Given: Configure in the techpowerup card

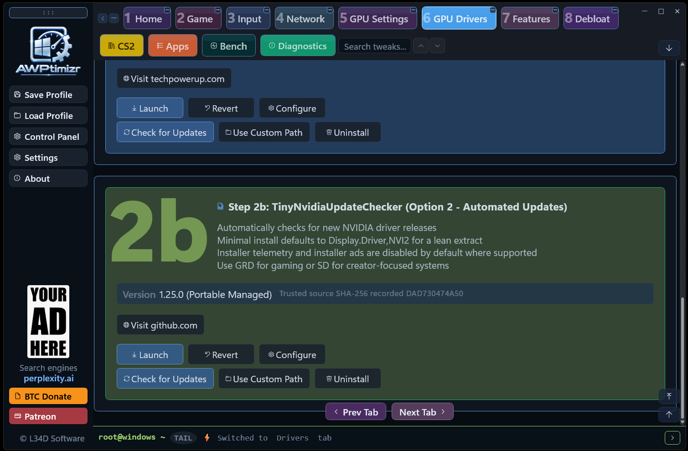Looking at the screenshot, I should [x=292, y=108].
